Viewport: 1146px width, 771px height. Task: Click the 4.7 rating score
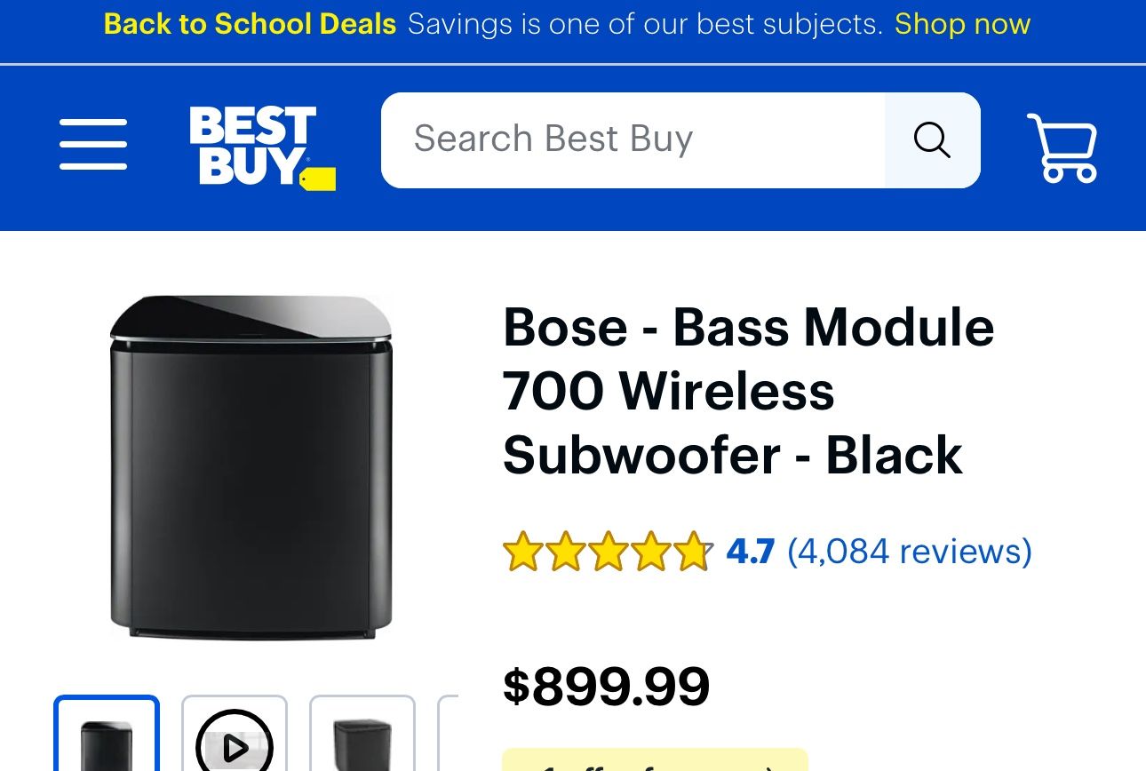[x=751, y=552]
